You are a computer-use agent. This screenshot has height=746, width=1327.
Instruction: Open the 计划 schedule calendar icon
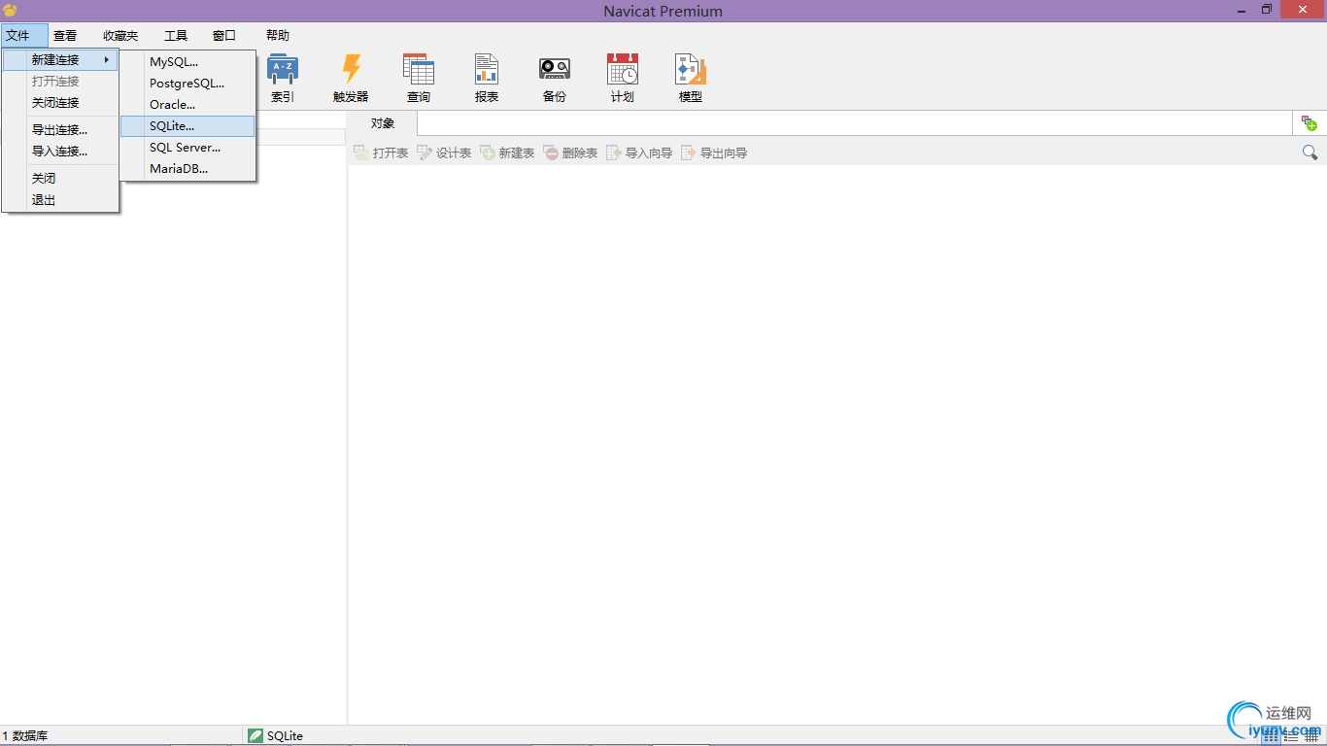pyautogui.click(x=623, y=78)
